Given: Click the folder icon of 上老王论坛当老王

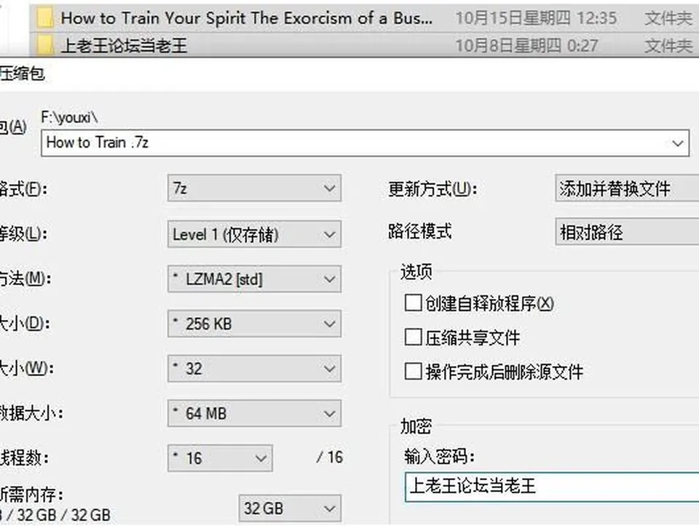Looking at the screenshot, I should coord(45,45).
